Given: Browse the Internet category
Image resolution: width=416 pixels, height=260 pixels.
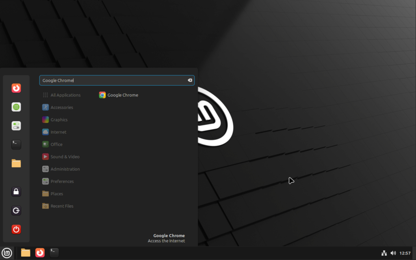Looking at the screenshot, I should coord(57,132).
